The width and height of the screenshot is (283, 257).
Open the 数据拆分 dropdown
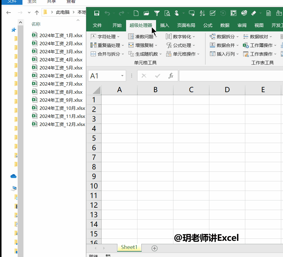(224, 37)
